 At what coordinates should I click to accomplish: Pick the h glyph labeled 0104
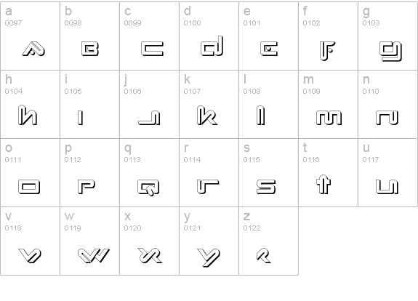coord(30,104)
